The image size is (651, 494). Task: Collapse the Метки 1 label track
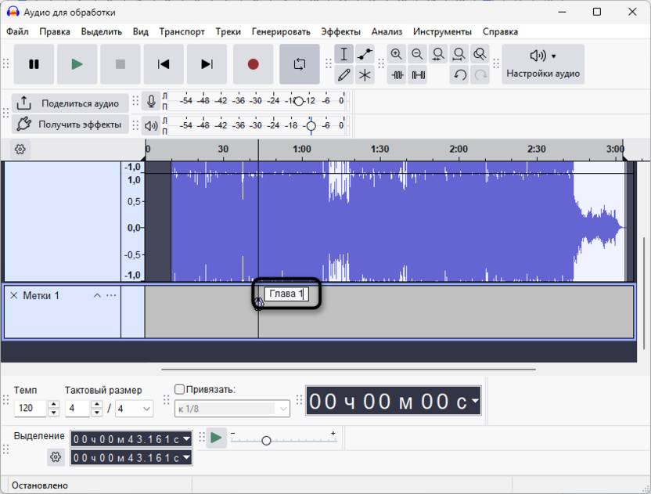tap(97, 295)
